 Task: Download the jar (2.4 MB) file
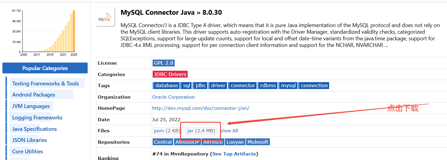pos(201,131)
